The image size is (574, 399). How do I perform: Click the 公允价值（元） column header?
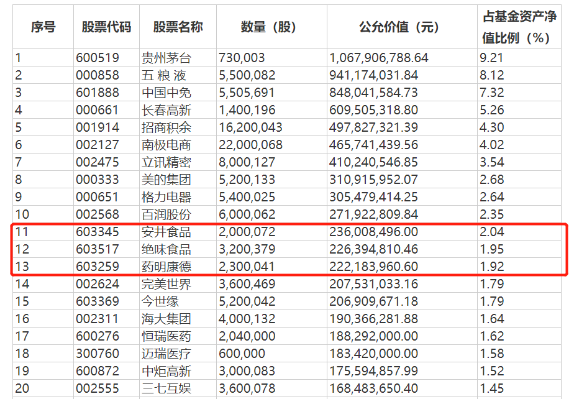402,27
